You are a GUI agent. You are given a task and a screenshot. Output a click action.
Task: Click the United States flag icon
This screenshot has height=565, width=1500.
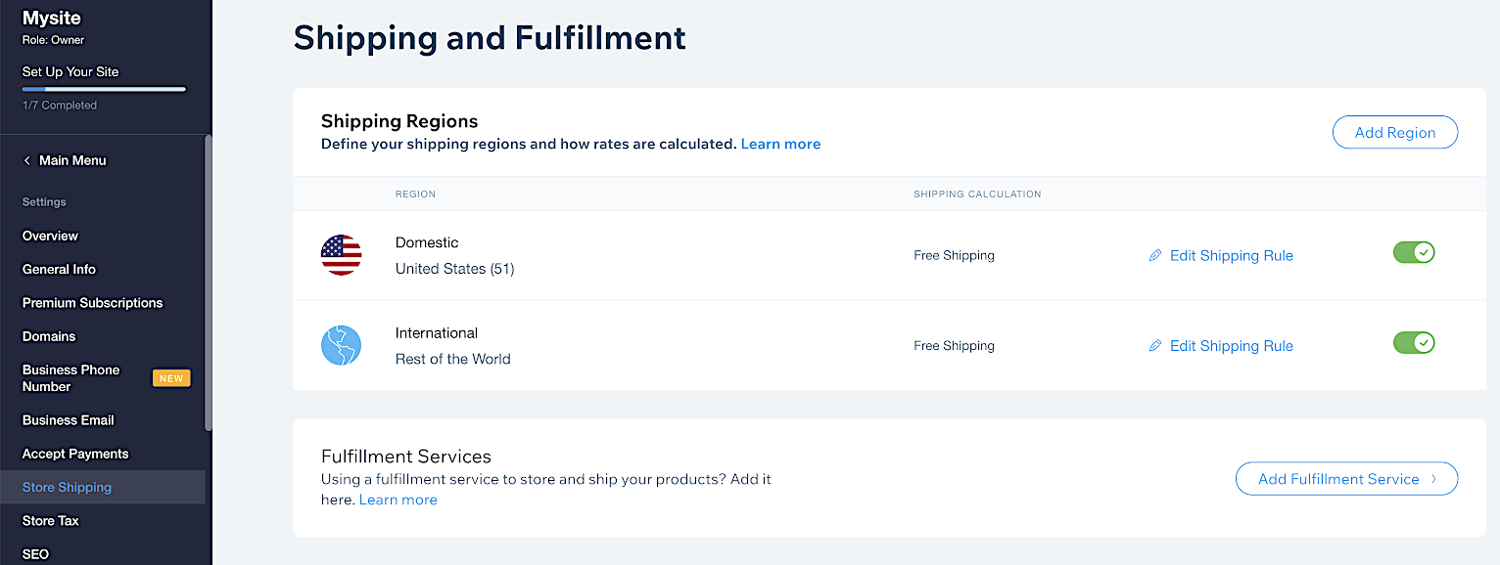point(341,255)
